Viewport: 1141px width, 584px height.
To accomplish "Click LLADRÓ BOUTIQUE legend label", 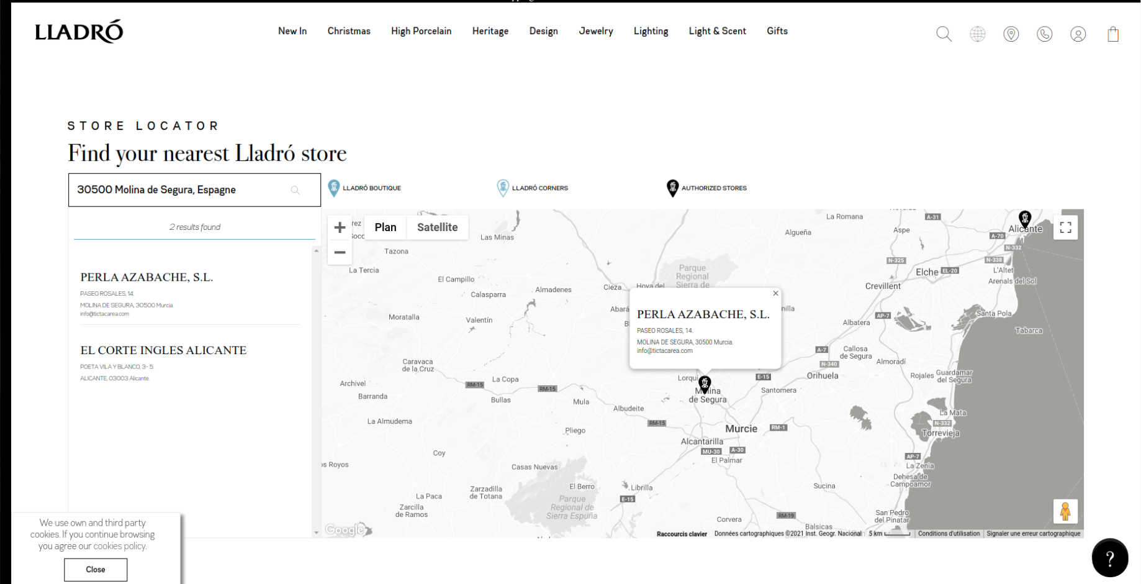I will point(372,188).
